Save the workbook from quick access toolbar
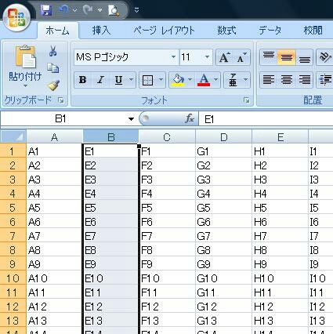 (46, 10)
